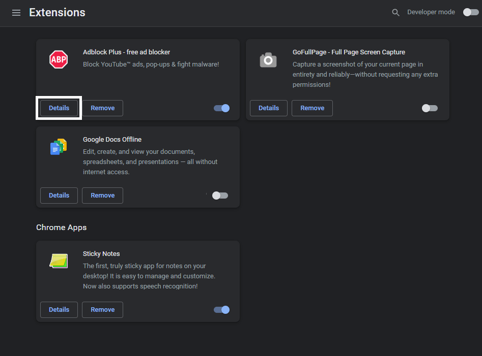
Task: Click the Adblock Plus ABP logo
Action: coord(59,59)
